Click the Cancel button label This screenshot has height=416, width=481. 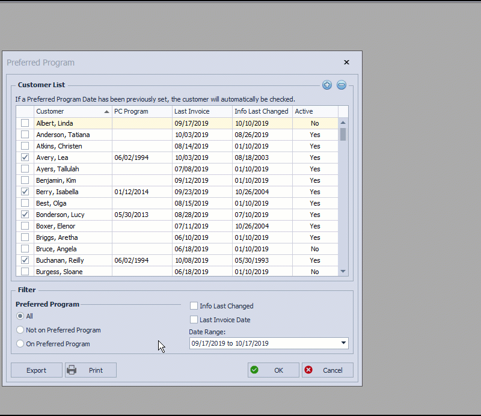coord(332,370)
